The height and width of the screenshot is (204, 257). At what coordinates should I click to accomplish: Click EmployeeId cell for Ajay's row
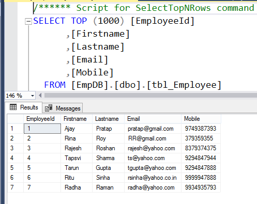[x=42, y=129]
